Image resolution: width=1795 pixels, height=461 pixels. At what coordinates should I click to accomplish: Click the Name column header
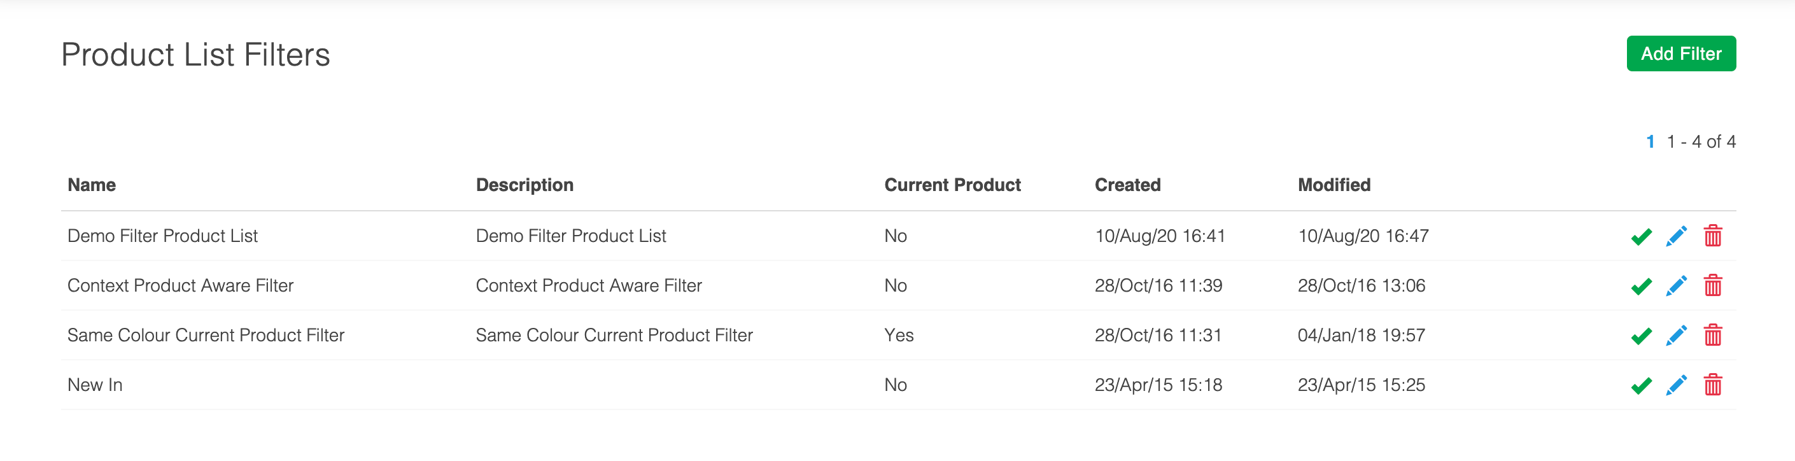click(x=91, y=185)
